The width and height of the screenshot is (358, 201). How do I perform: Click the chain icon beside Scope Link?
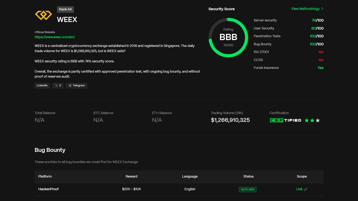point(305,189)
